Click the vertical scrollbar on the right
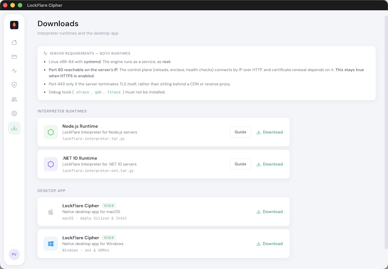388x269 pixels. [x=386, y=132]
